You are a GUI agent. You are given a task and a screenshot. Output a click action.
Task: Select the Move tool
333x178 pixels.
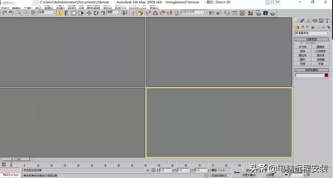click(x=89, y=13)
